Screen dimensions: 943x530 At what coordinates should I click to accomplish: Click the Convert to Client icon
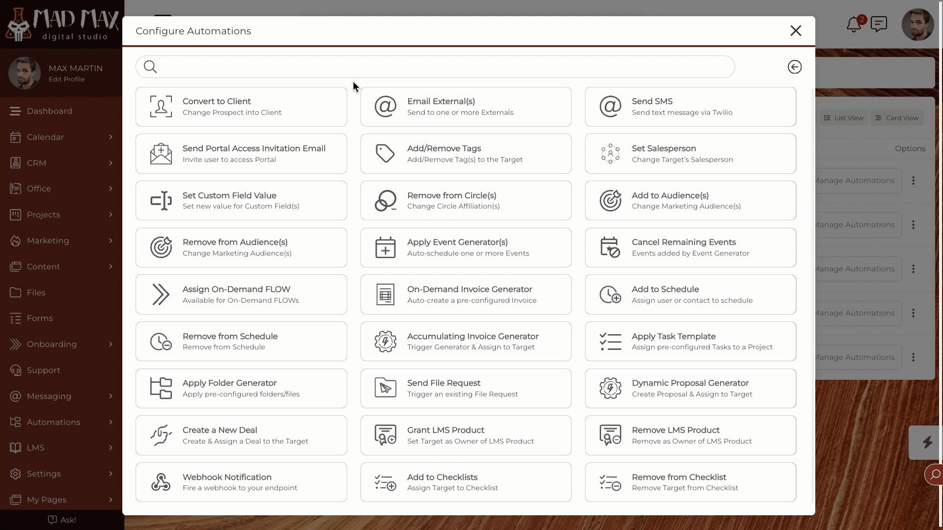pos(161,106)
